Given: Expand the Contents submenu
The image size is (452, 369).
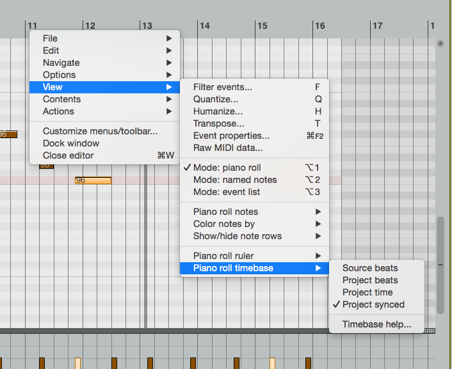Looking at the screenshot, I should click(62, 99).
